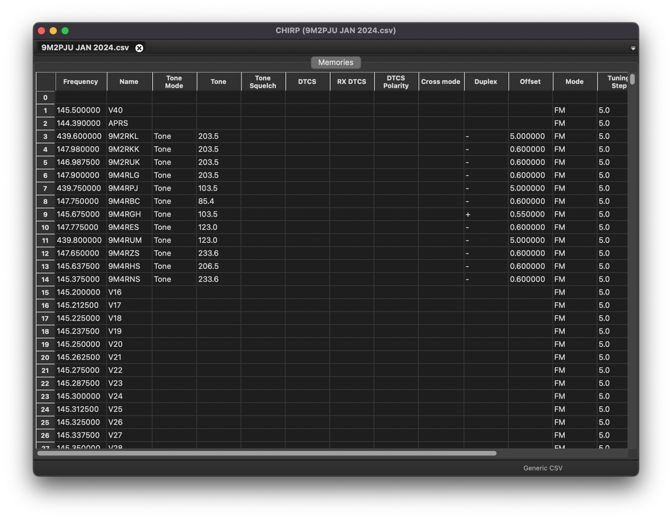Close the 9M2PJU JAN 2024.csv tab
Image resolution: width=672 pixels, height=520 pixels.
tap(139, 48)
